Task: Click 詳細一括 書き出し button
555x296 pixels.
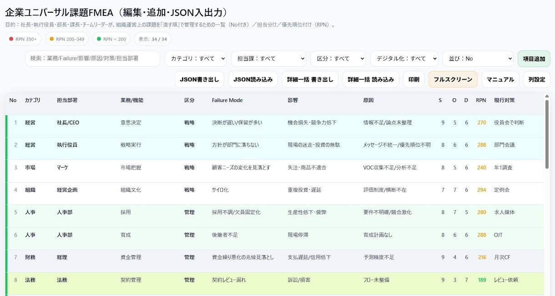Action: coord(310,79)
